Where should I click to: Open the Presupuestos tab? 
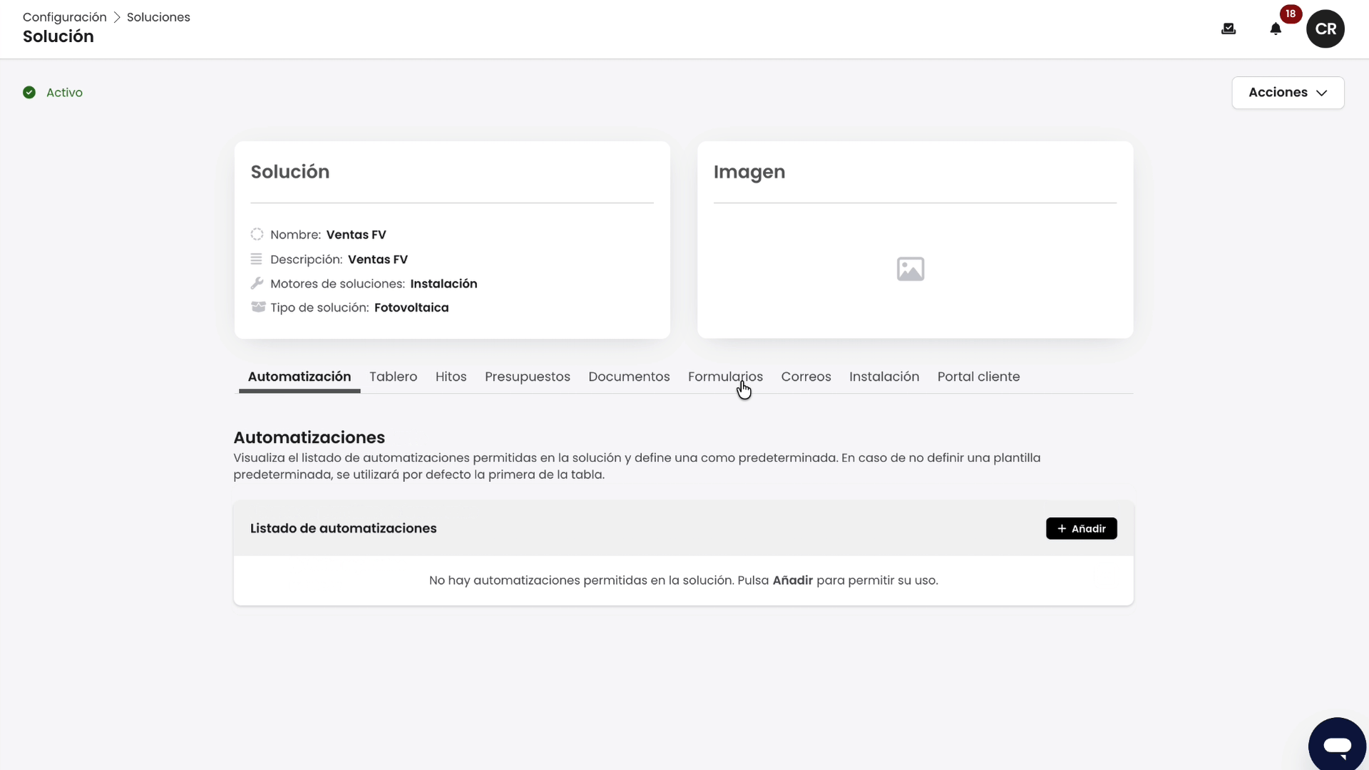click(527, 376)
